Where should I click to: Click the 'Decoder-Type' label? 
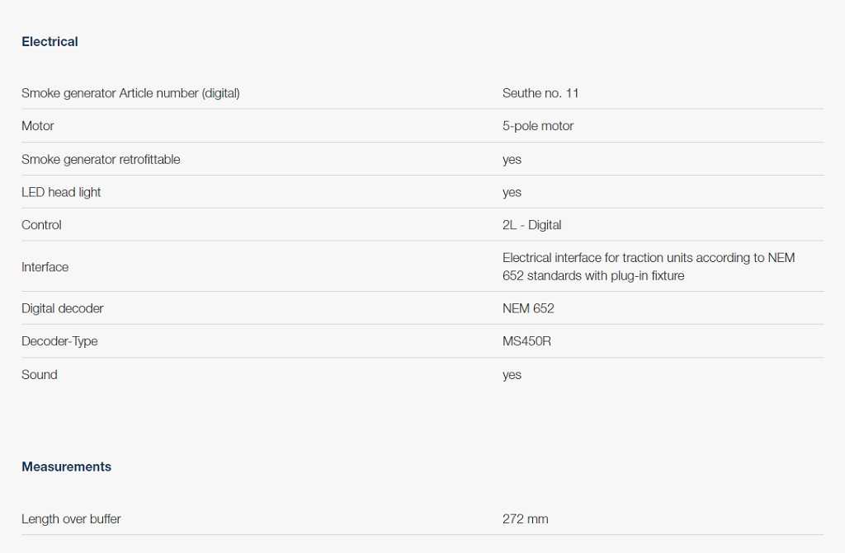point(59,341)
